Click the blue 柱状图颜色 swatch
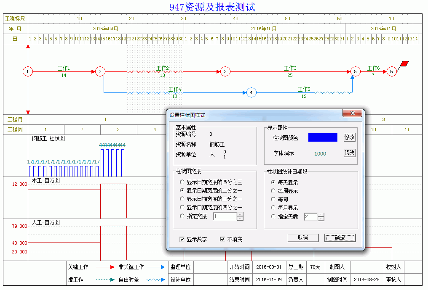The image size is (428, 290). 323,137
